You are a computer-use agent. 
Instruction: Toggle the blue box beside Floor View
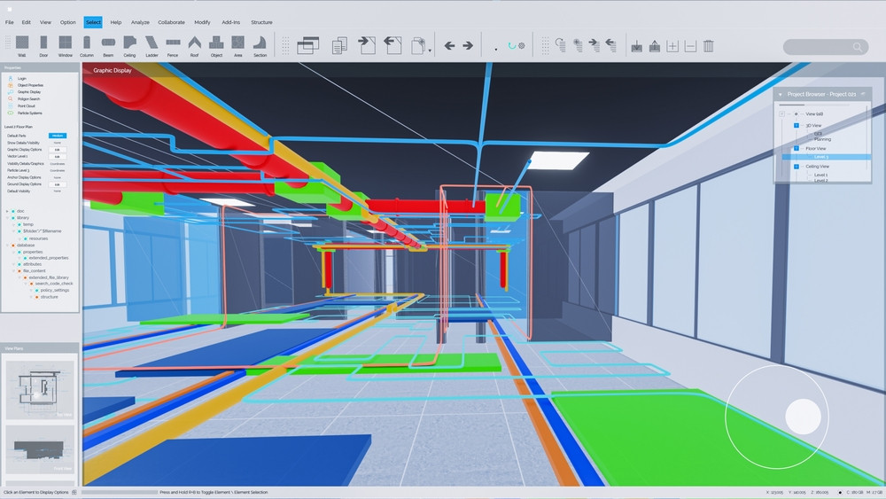pos(797,148)
